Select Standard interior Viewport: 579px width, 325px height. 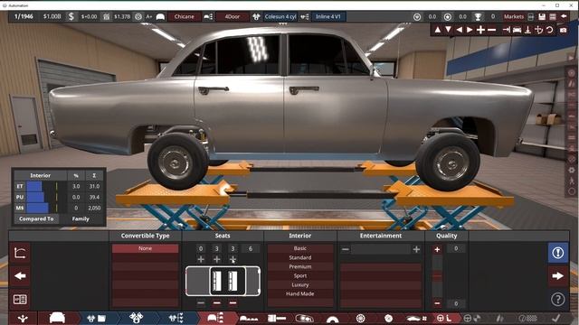click(x=300, y=257)
